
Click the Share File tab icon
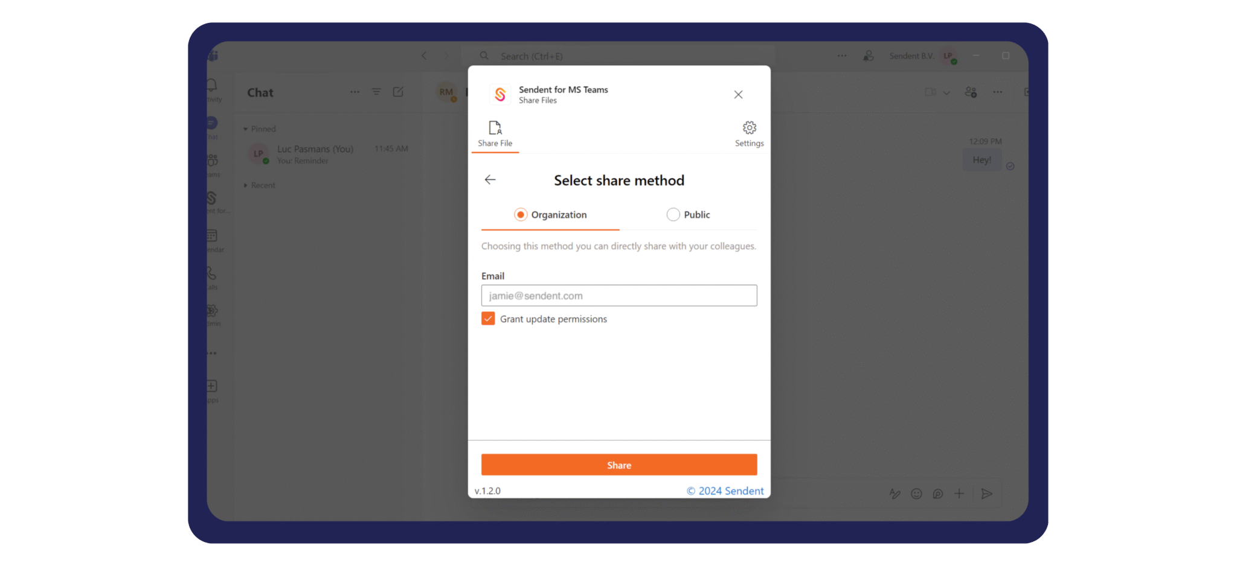495,128
